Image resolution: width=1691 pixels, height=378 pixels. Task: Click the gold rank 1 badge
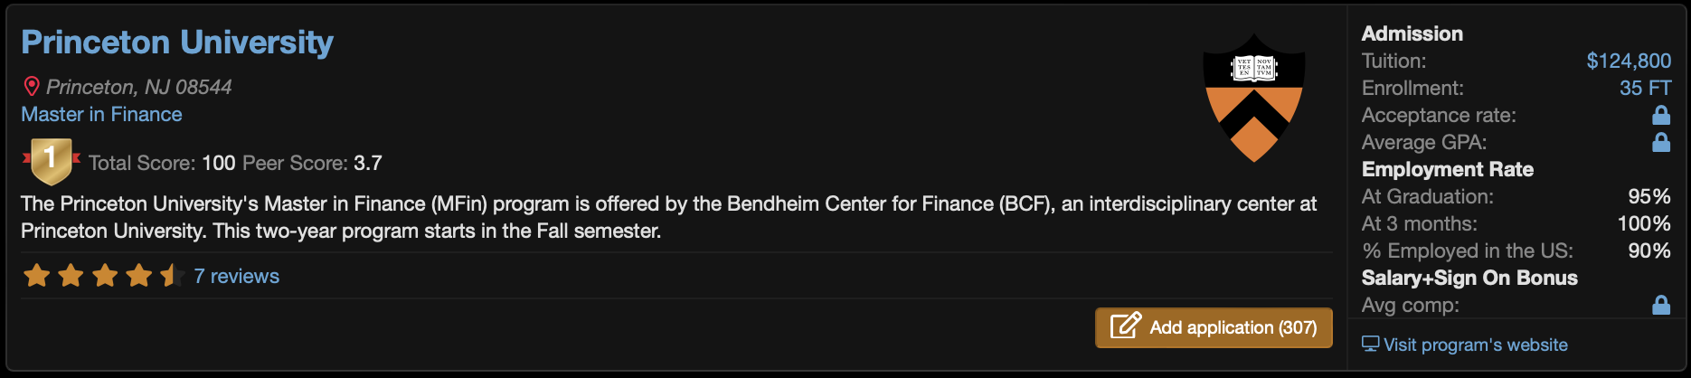click(x=51, y=161)
